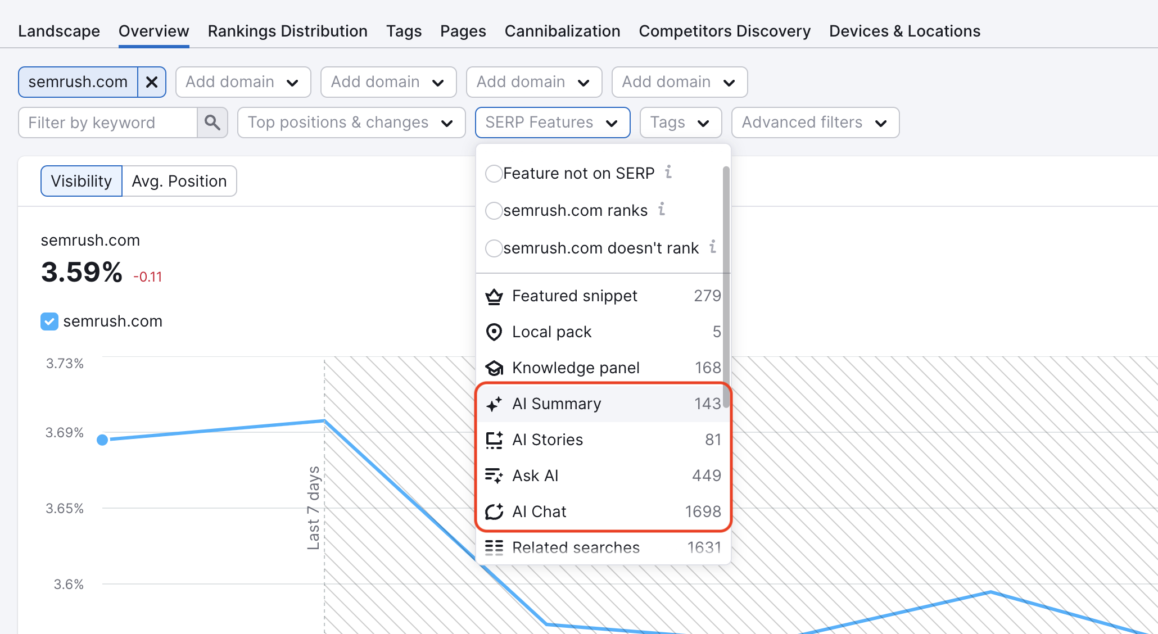The width and height of the screenshot is (1158, 634).
Task: Click Last 7 days chart marker
Action: tap(314, 508)
